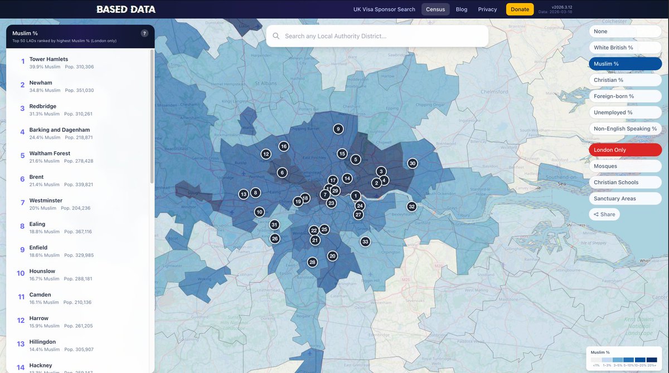Click map marker number 19
669x373 pixels.
(298, 202)
